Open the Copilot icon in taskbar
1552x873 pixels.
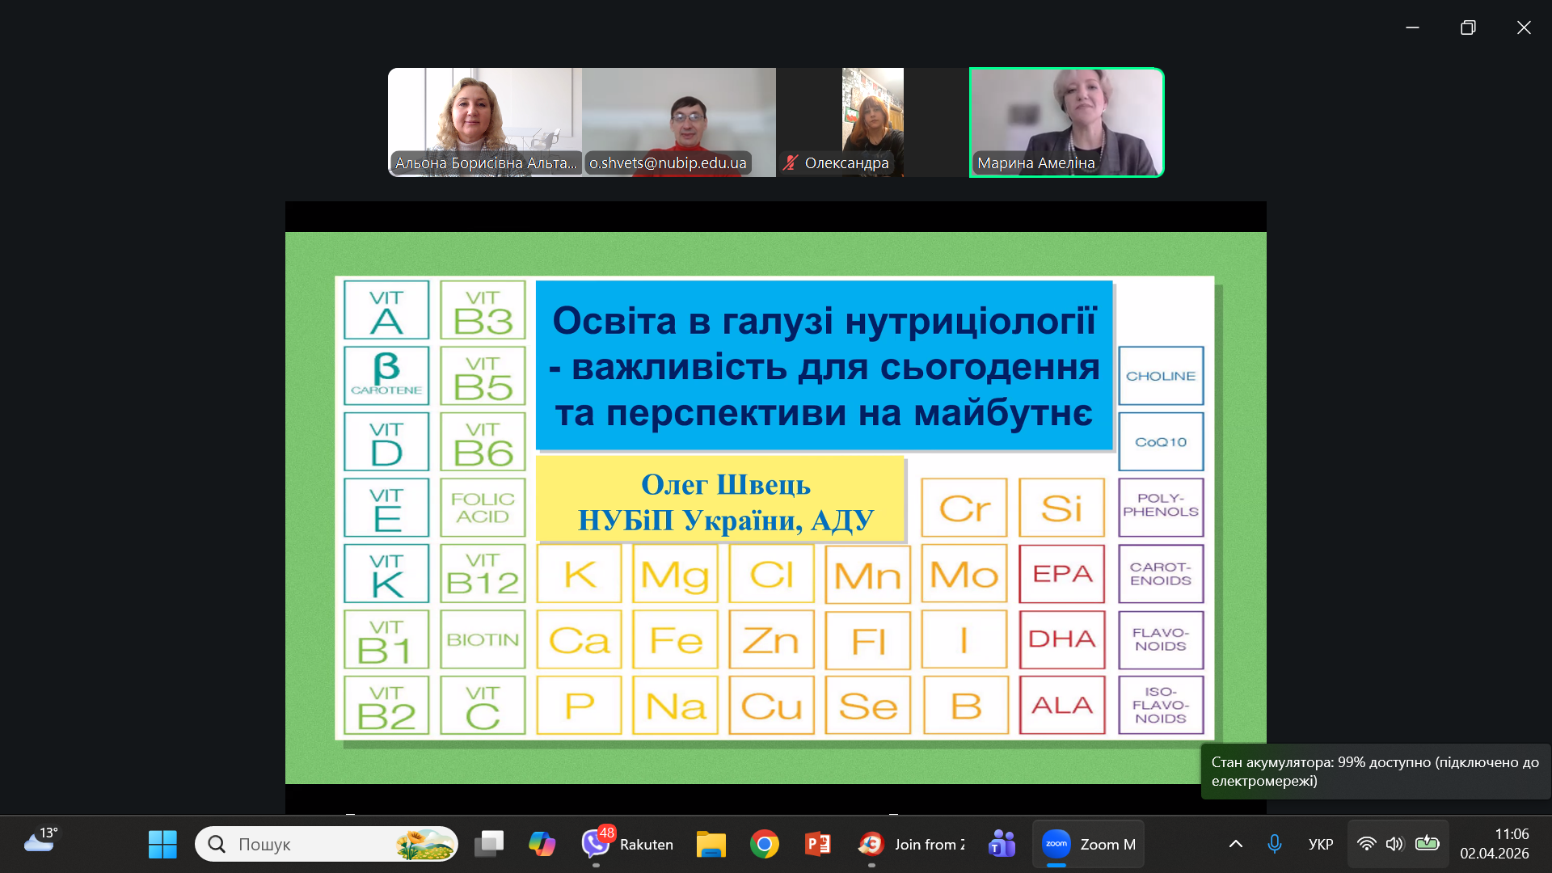click(542, 844)
